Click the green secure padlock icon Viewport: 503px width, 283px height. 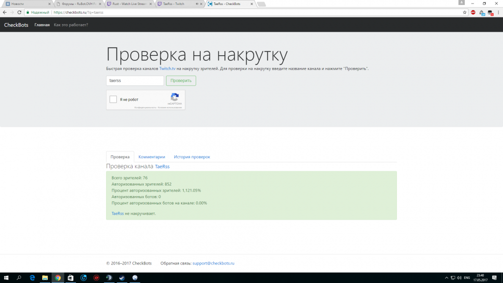28,12
